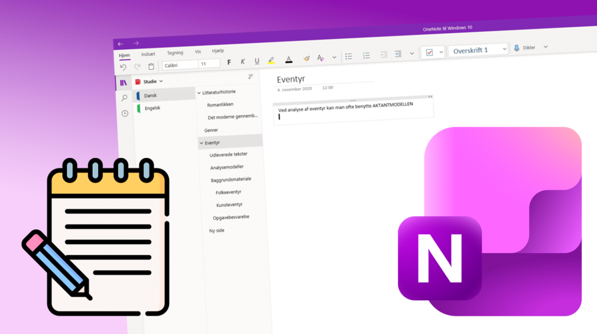Collapse the Litteraturhistorie page group
This screenshot has height=334, width=597.
tap(199, 93)
